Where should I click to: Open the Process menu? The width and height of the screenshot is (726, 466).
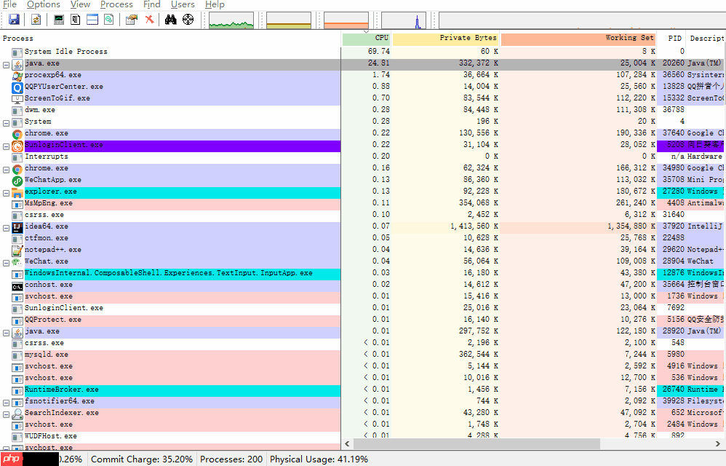(x=116, y=4)
